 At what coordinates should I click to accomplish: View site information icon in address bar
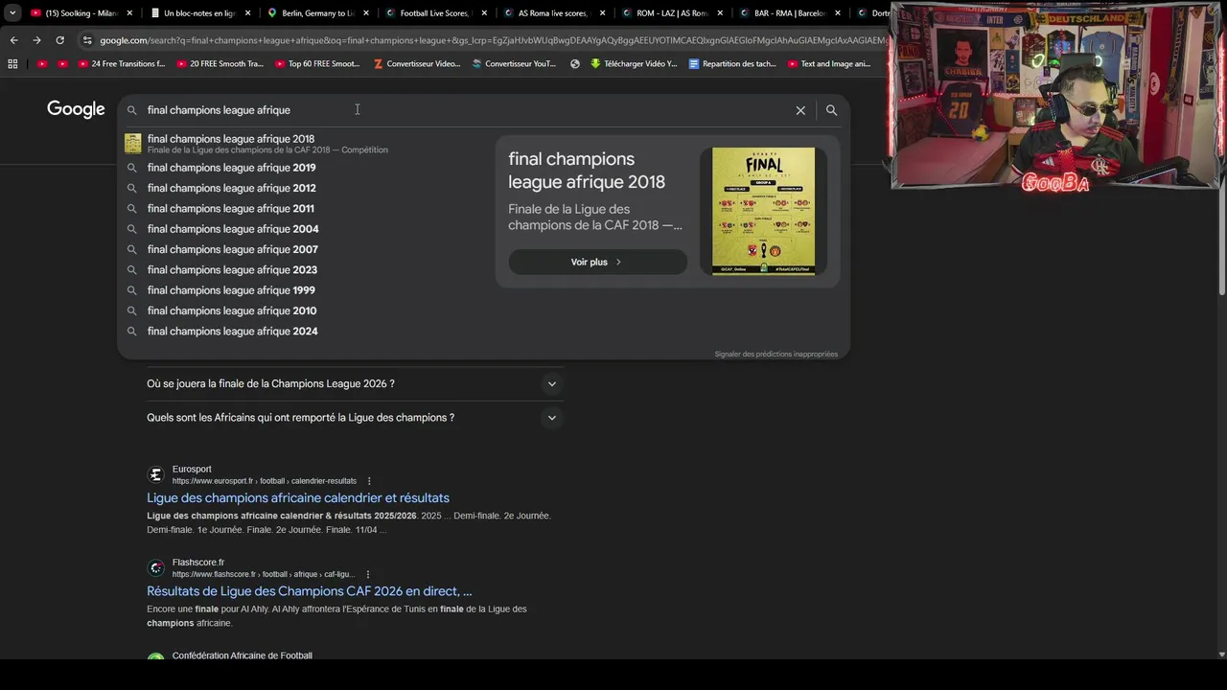tap(87, 40)
